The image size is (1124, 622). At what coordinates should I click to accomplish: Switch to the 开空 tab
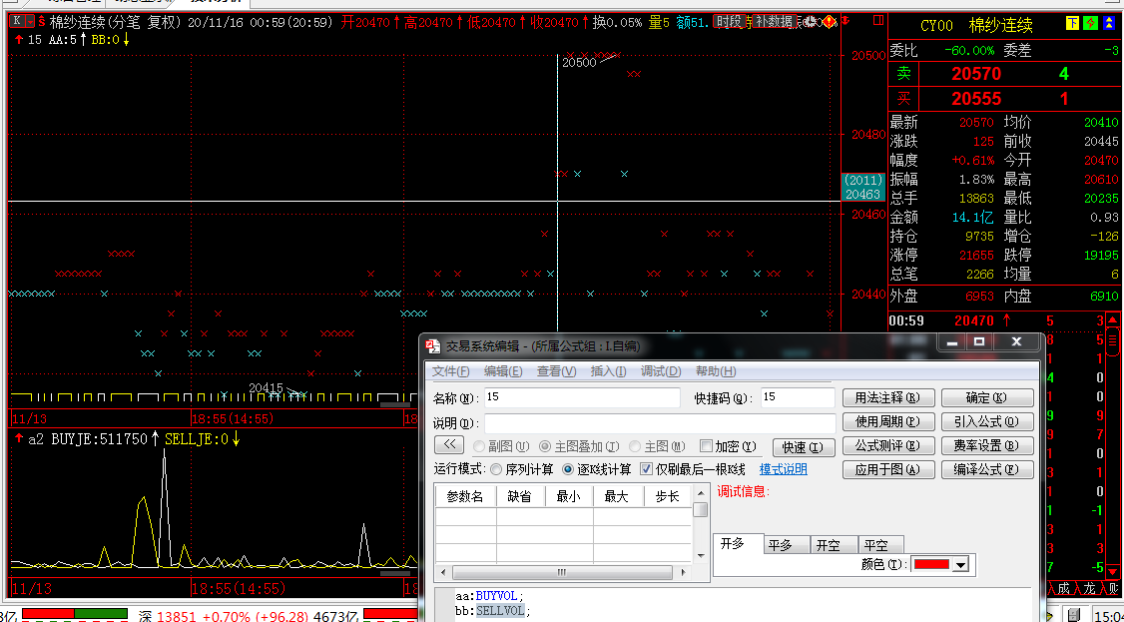[x=829, y=545]
